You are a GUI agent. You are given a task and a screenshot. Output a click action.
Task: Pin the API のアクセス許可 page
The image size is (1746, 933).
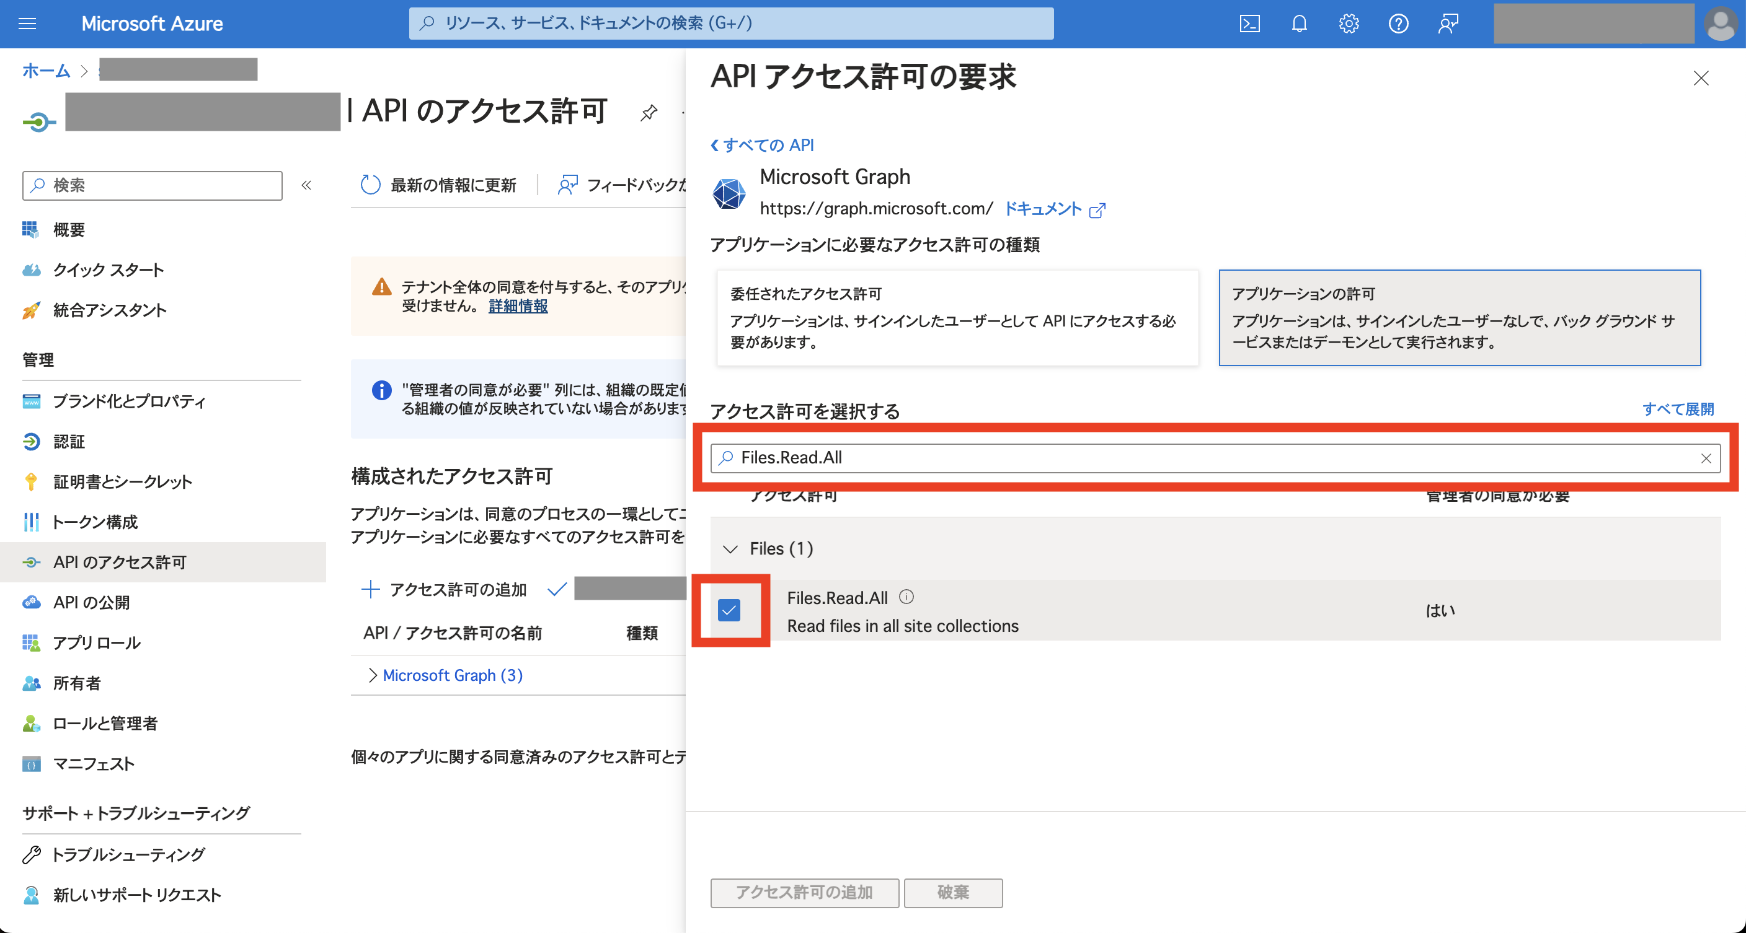tap(649, 112)
